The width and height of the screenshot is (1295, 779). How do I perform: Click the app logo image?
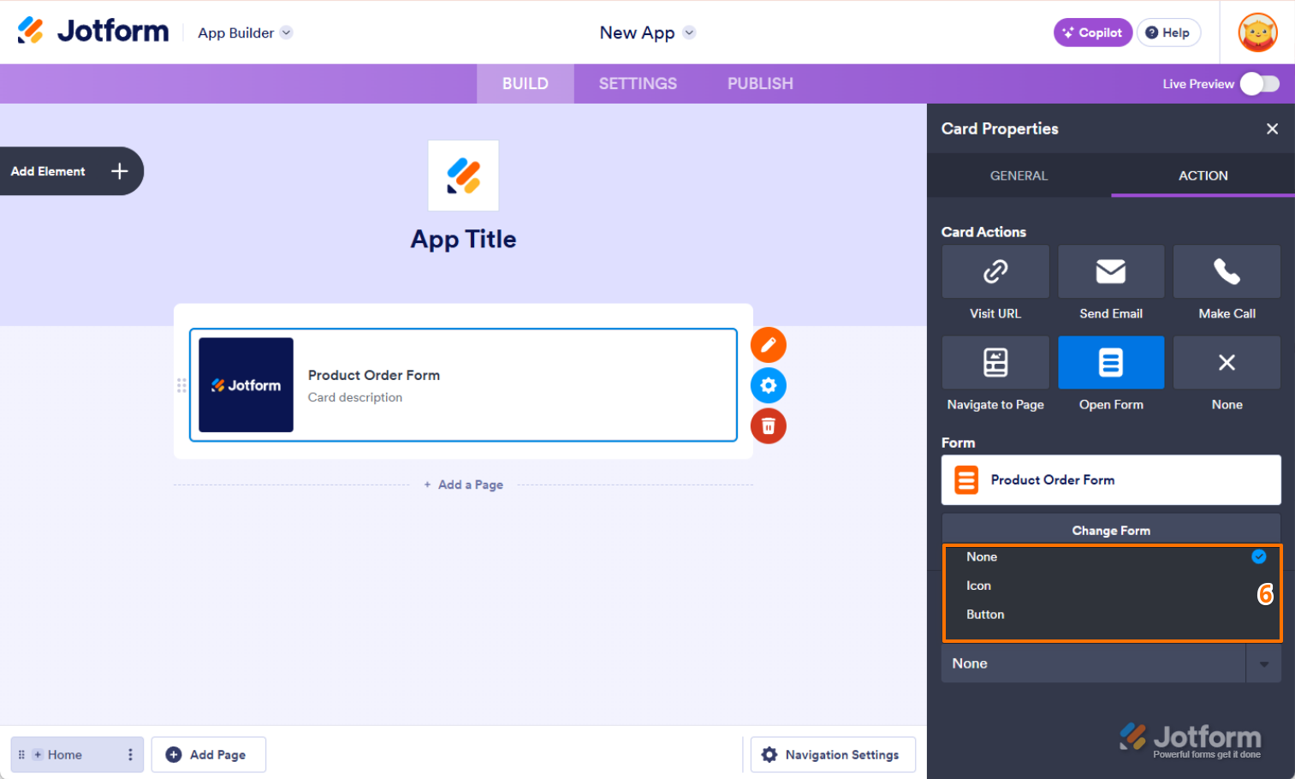(463, 175)
